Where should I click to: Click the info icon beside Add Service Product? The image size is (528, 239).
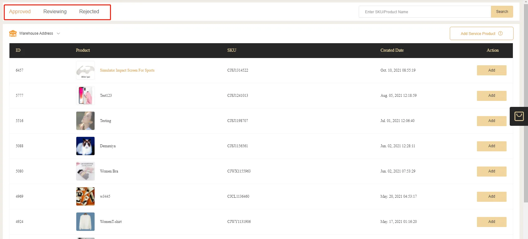(500, 33)
